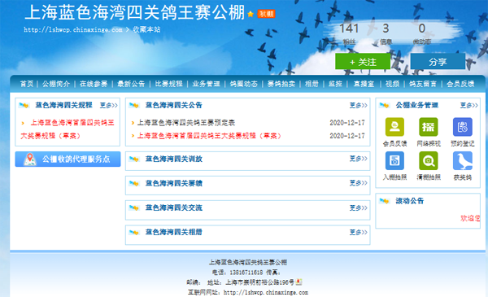
Task: Click the 收藏本站 bookmark link
Action: [x=146, y=29]
